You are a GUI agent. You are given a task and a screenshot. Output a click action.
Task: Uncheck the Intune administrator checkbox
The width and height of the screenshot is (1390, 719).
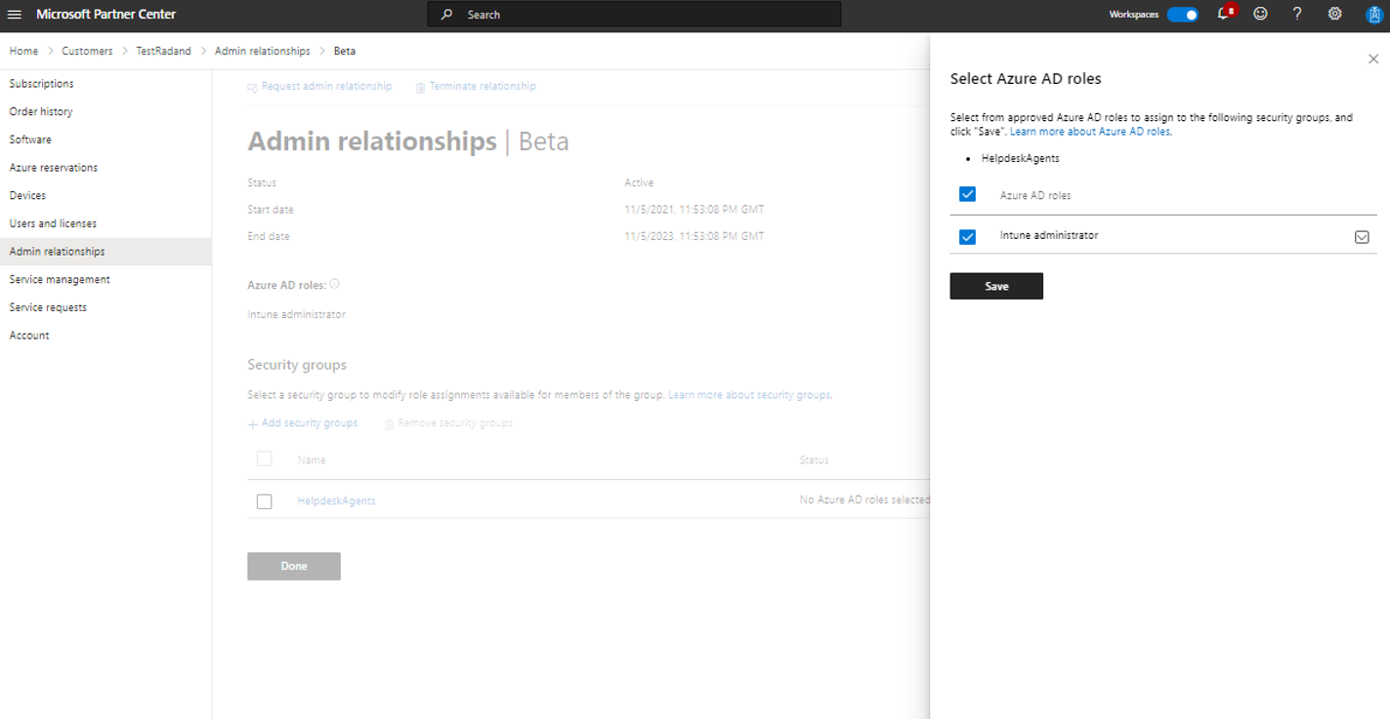(967, 237)
